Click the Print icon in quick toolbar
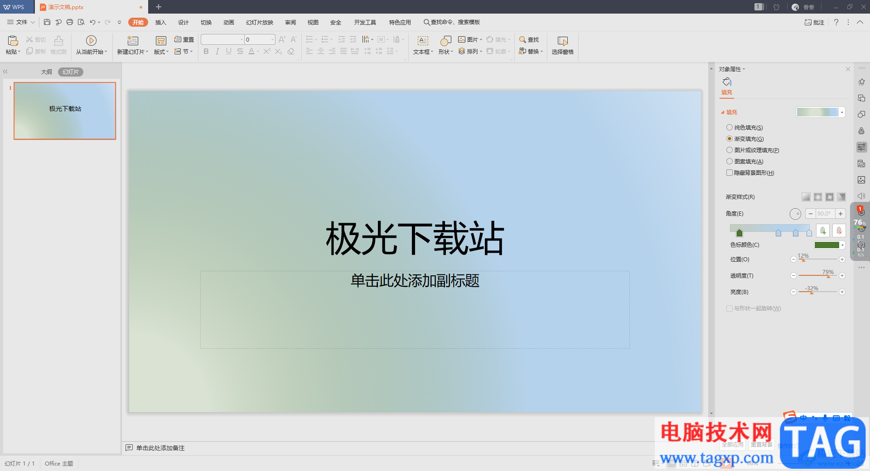Viewport: 870px width, 471px height. tap(70, 22)
